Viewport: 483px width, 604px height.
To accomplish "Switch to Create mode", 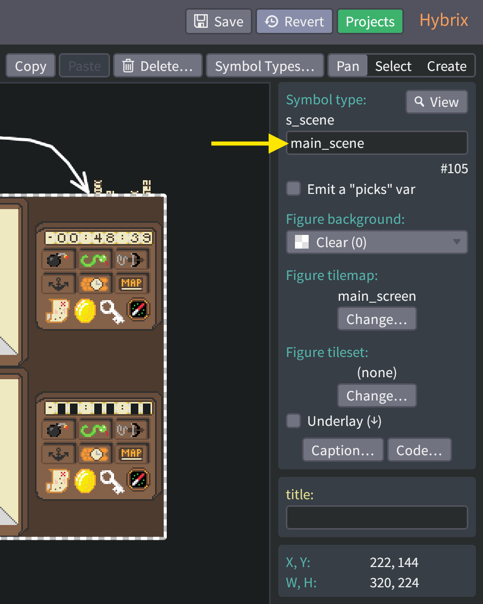I will (447, 65).
